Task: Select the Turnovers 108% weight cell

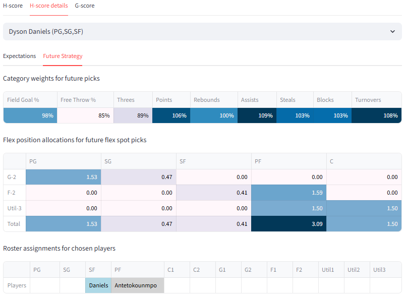Action: [x=376, y=115]
